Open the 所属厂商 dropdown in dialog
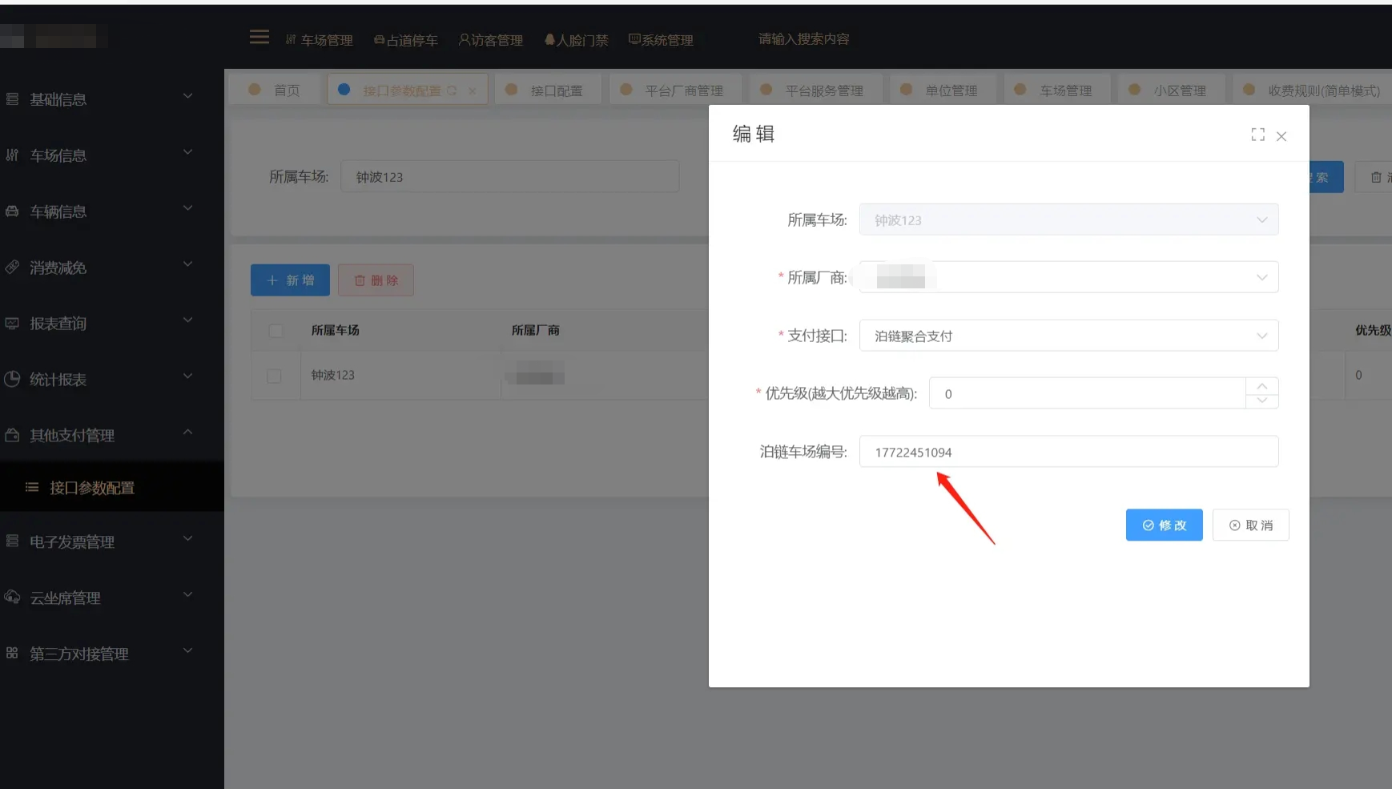The height and width of the screenshot is (789, 1392). 1068,277
